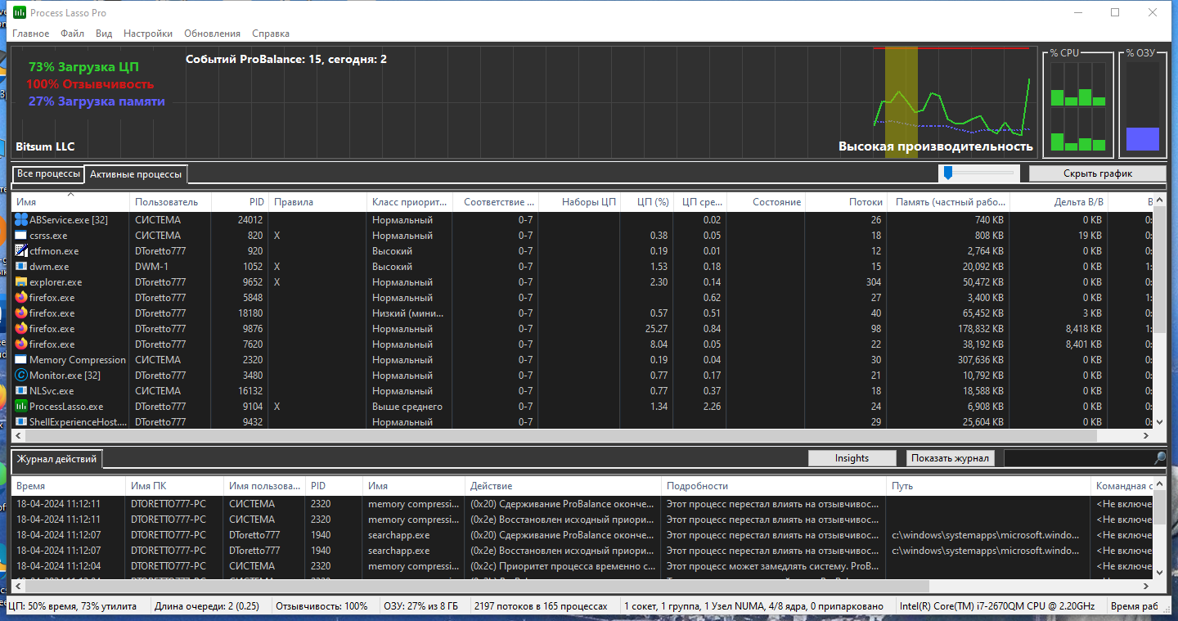Click the log search input field
Viewport: 1178px width, 621px height.
click(x=1078, y=458)
